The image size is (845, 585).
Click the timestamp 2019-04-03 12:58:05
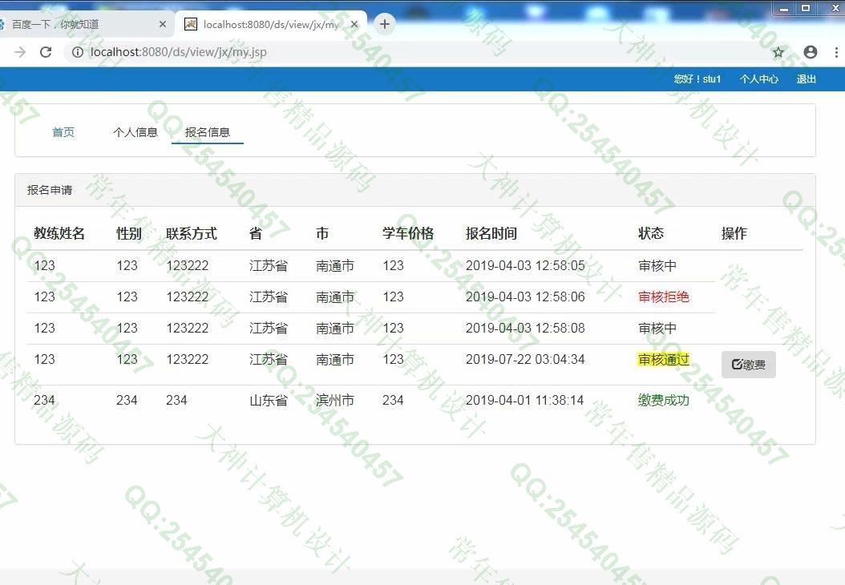[x=525, y=265]
